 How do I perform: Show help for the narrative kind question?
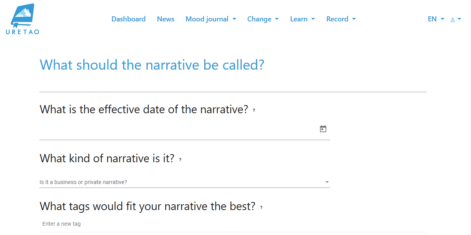tap(180, 160)
